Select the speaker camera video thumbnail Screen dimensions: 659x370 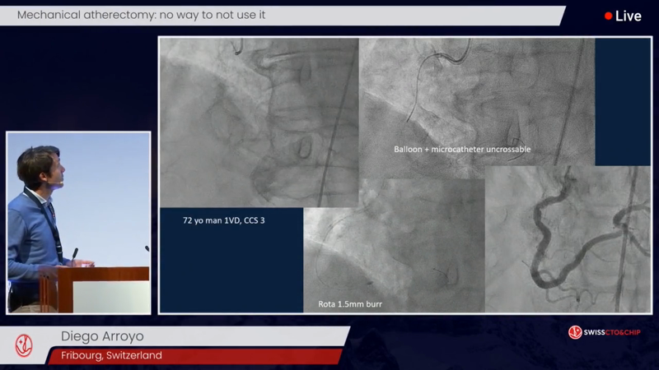click(x=79, y=222)
